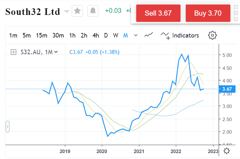Click the current price label 3.67 on axis
Screen dimensions: 240x159
(x=227, y=89)
